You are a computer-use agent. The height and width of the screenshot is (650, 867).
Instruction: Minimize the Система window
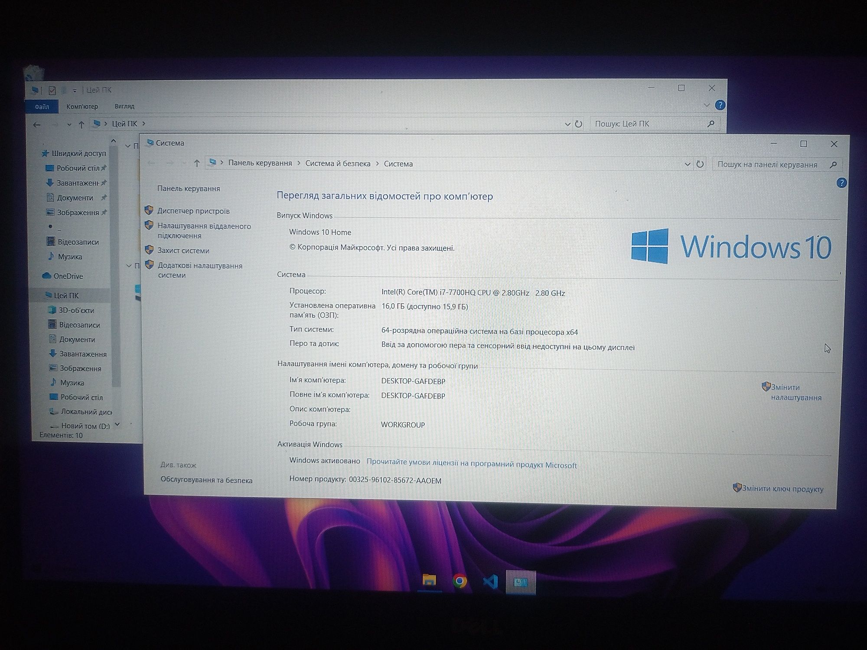tap(774, 143)
